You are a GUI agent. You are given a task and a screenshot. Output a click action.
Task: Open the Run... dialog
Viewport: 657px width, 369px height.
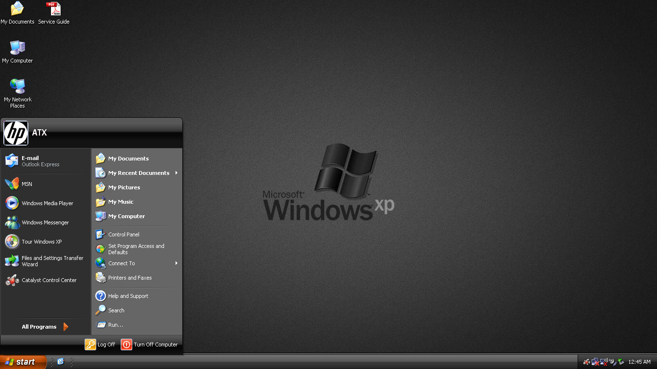click(x=137, y=325)
